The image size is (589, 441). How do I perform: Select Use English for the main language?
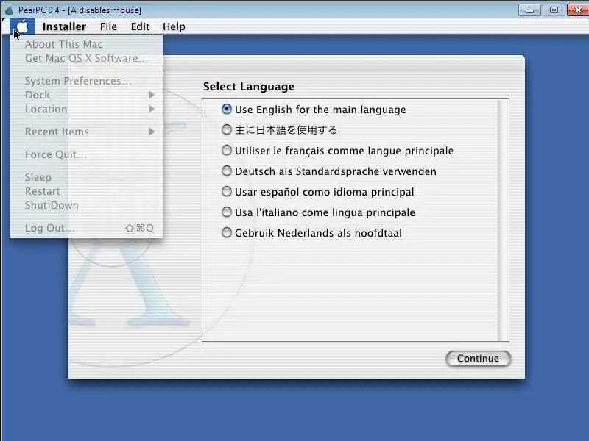tap(314, 110)
